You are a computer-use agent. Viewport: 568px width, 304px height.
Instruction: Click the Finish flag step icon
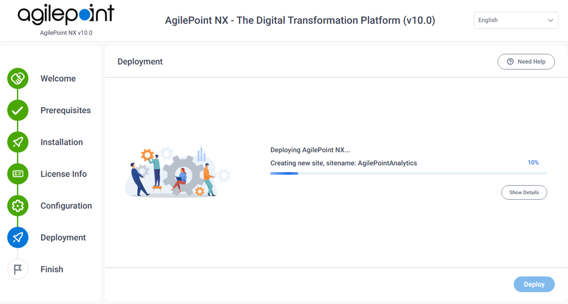(18, 269)
